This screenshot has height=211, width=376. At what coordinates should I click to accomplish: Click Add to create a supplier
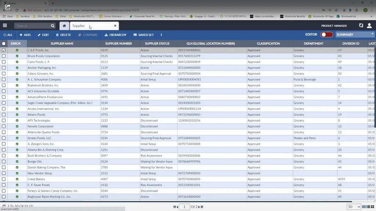point(25,35)
